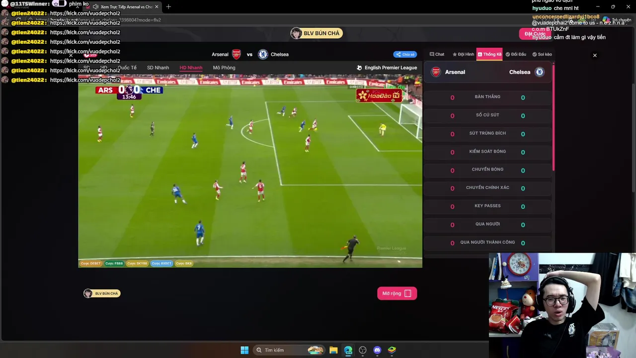Viewport: 636px width, 358px height.
Task: Click the Arsenal crest in match header
Action: 237,54
